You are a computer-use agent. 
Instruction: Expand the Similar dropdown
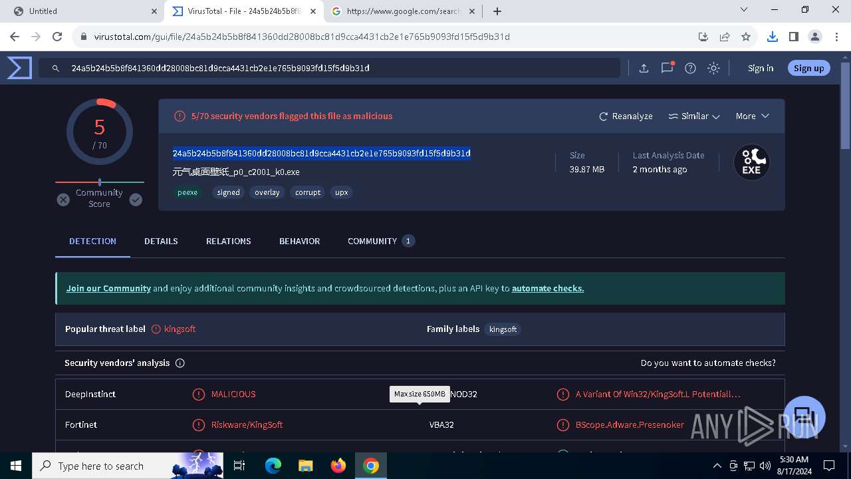694,116
